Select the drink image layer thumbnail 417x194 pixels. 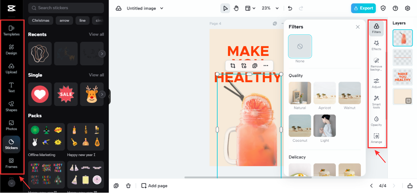tap(403, 38)
